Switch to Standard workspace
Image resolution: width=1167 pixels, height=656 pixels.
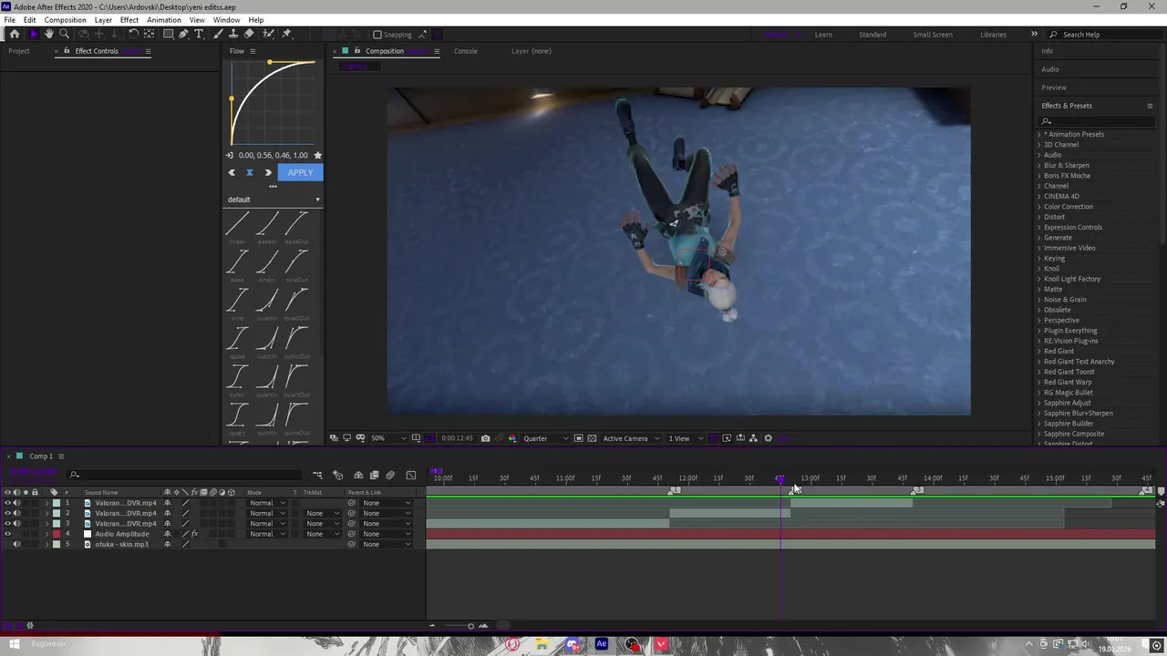pos(873,35)
